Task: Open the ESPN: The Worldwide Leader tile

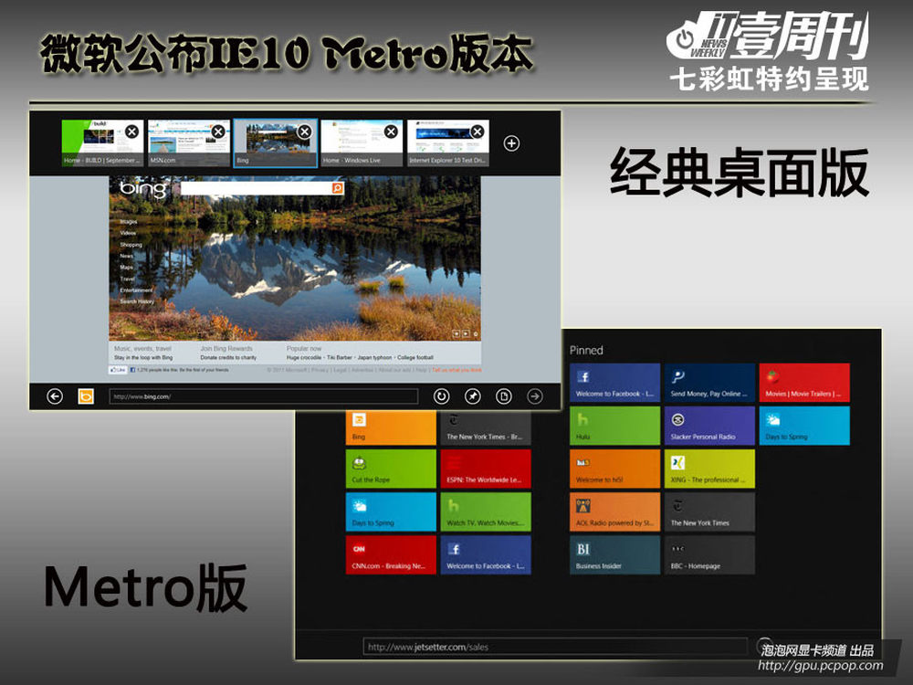Action: click(486, 469)
